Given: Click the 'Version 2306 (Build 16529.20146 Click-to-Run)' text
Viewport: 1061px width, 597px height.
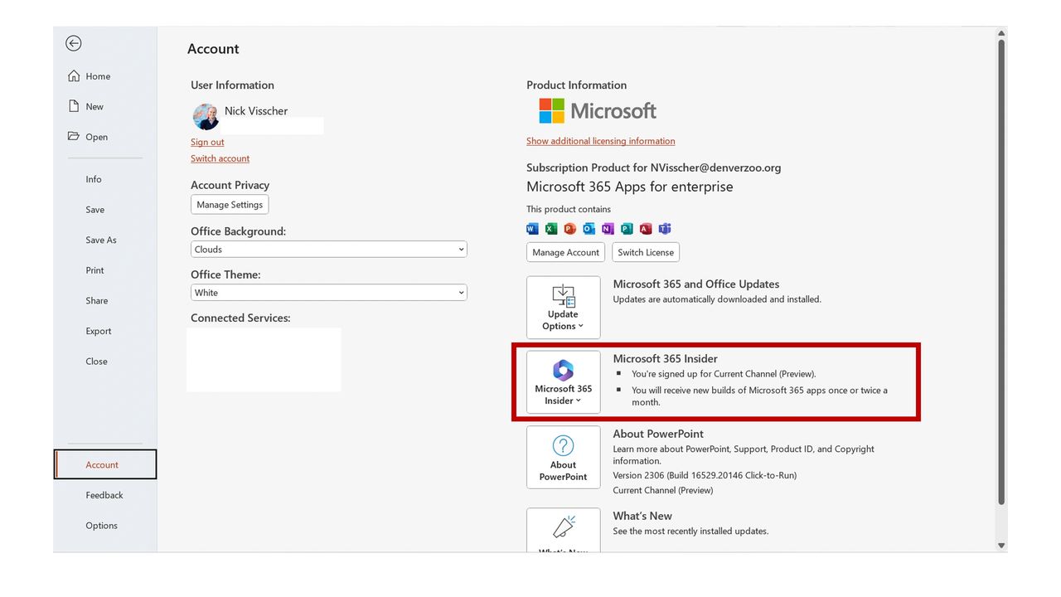Looking at the screenshot, I should [705, 475].
